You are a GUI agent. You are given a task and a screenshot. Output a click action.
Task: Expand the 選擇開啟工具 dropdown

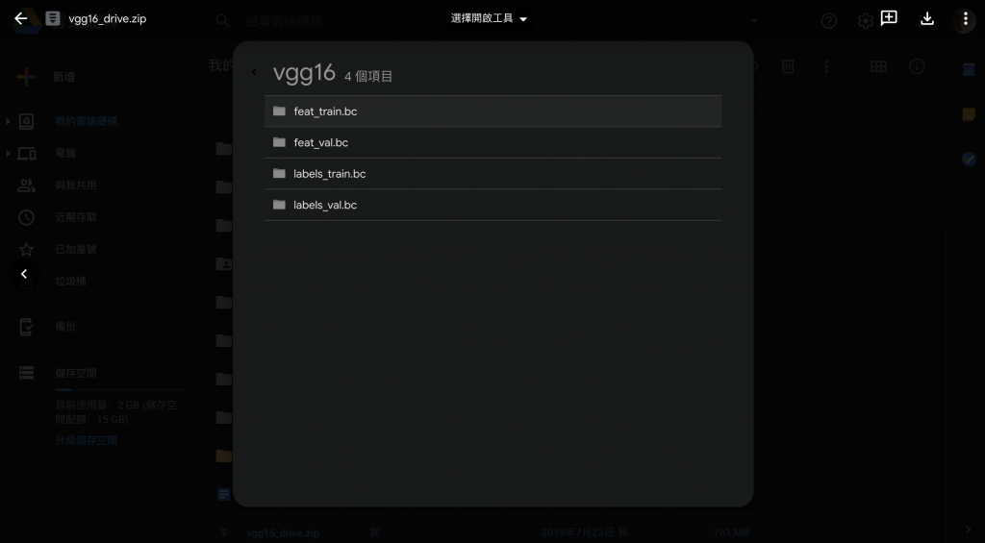(489, 19)
